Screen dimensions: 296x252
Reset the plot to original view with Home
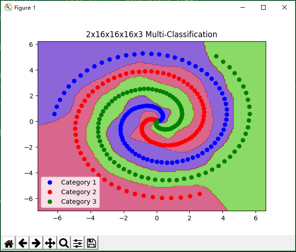(x=9, y=243)
